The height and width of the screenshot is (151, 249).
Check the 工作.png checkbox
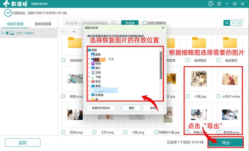click(x=94, y=132)
